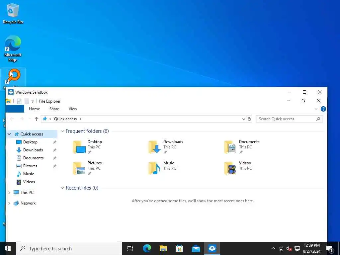Open the taskbar clock and date
340x255 pixels.
click(x=311, y=248)
